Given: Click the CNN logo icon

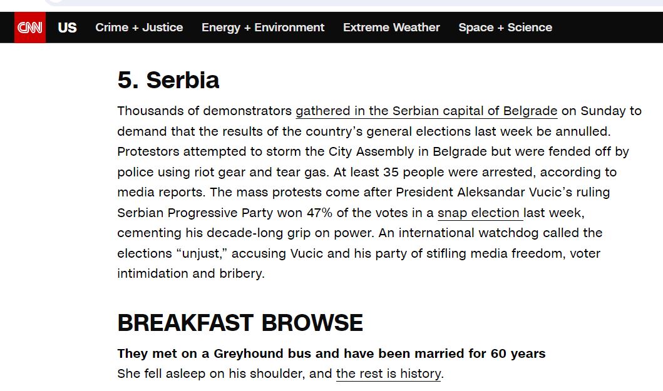Looking at the screenshot, I should (30, 28).
